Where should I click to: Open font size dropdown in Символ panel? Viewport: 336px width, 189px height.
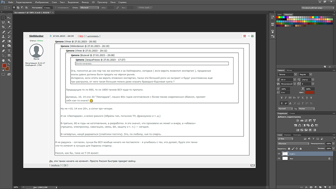(295, 80)
